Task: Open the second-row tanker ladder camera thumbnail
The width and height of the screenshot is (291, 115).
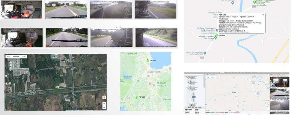Action: point(111,37)
